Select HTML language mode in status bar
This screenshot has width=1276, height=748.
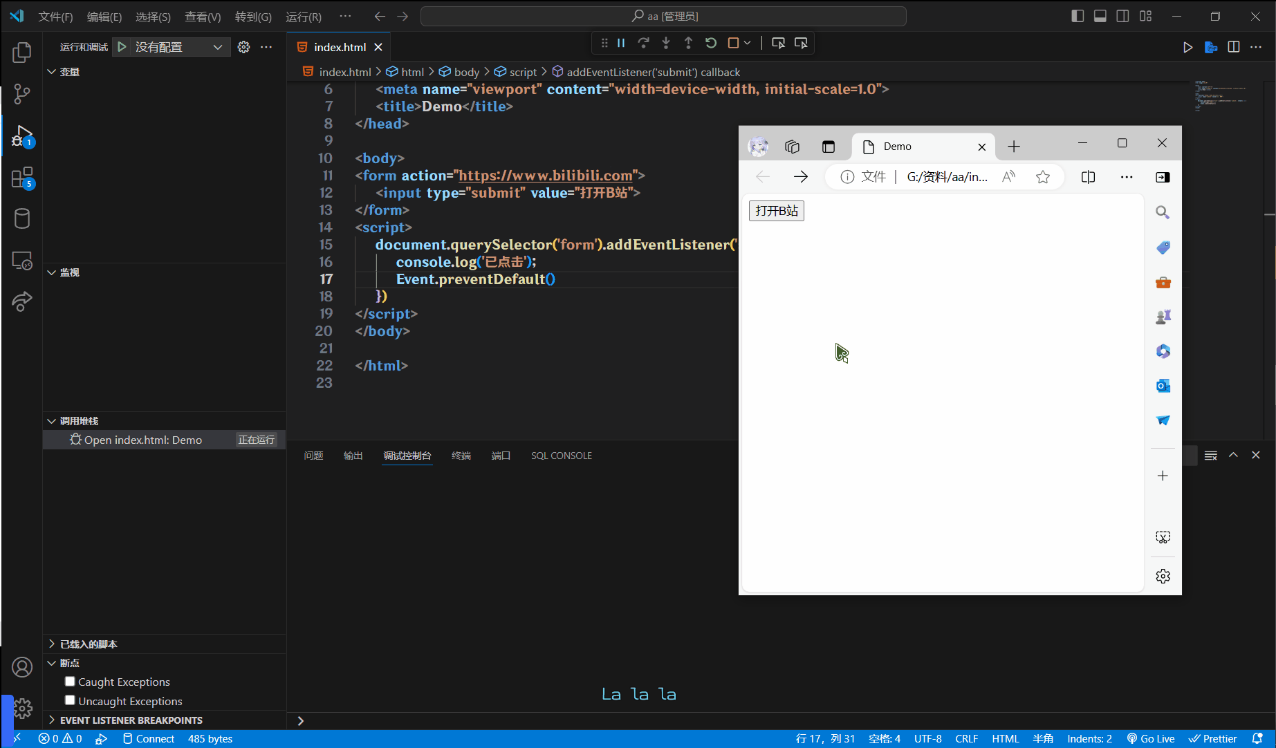1006,739
